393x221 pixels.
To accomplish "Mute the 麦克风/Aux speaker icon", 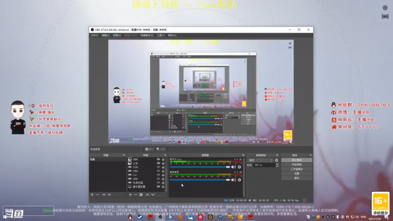I will tap(233, 167).
